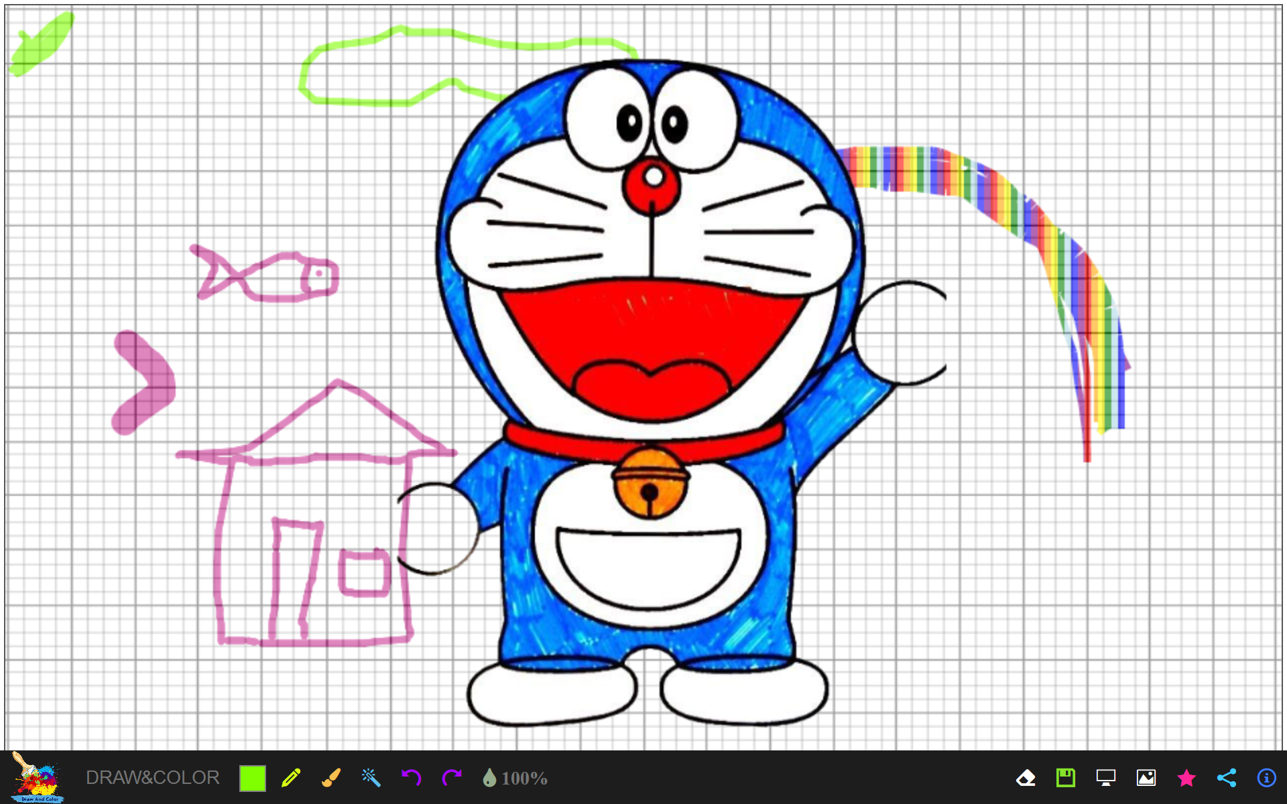The width and height of the screenshot is (1287, 804).
Task: Click the DRAW&COLOR title text
Action: tap(153, 777)
